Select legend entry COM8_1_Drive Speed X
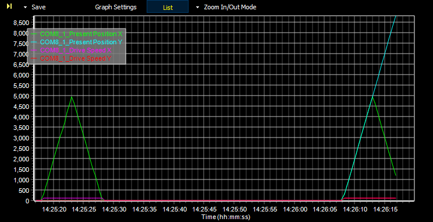433x222 pixels. [x=76, y=50]
